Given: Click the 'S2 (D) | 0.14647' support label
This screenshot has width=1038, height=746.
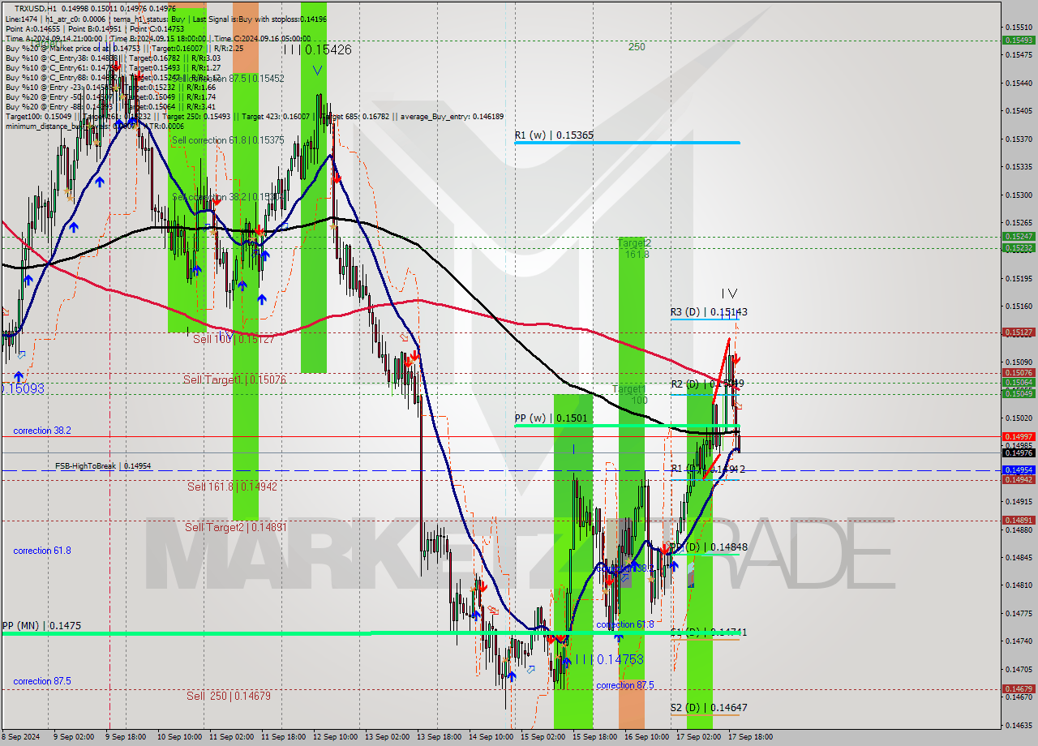Looking at the screenshot, I should [709, 707].
